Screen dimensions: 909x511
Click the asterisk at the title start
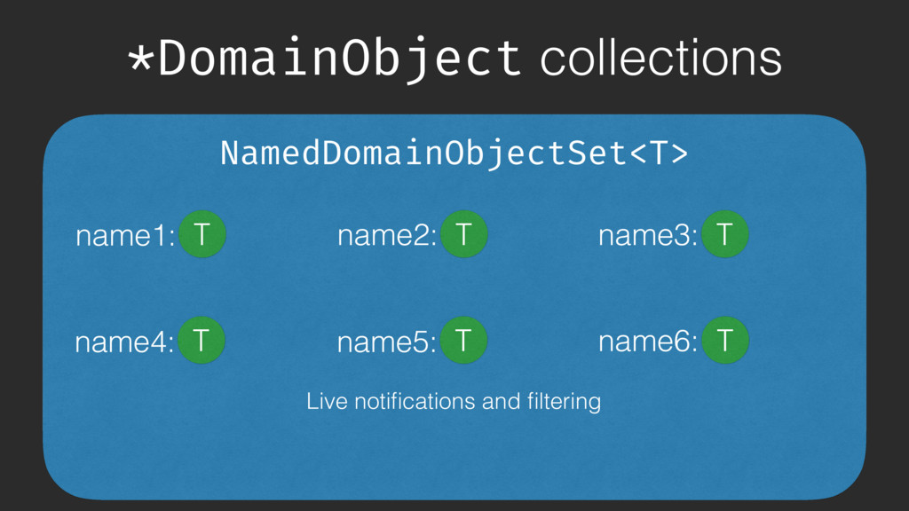[x=141, y=58]
